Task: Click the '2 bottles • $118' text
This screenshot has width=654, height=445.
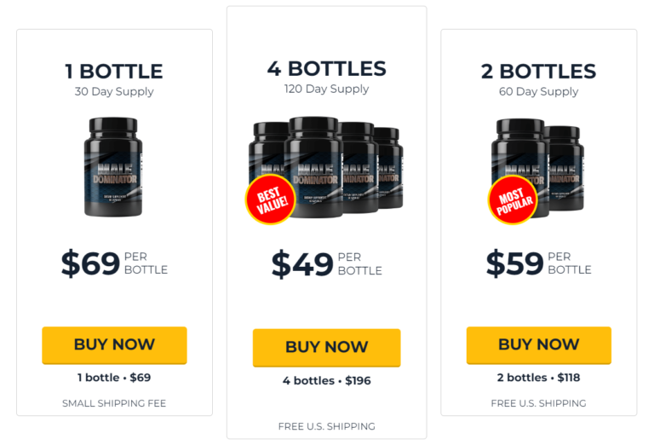Action: click(x=538, y=378)
